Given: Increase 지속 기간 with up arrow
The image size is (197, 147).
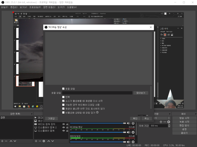Looking at the screenshot, I should 169,125.
